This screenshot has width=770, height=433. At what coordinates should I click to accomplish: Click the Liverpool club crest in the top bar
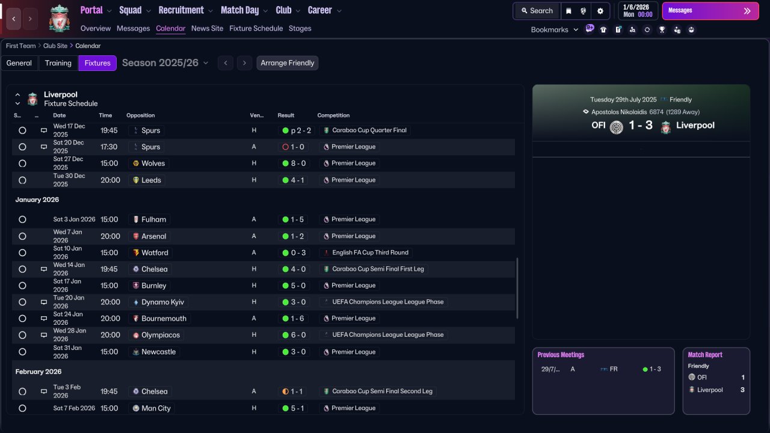point(60,18)
